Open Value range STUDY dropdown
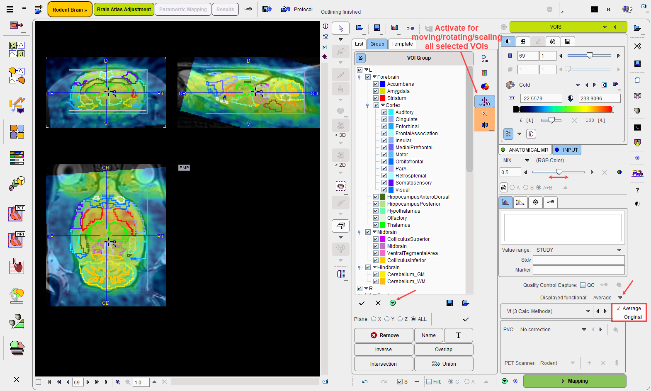 point(619,250)
